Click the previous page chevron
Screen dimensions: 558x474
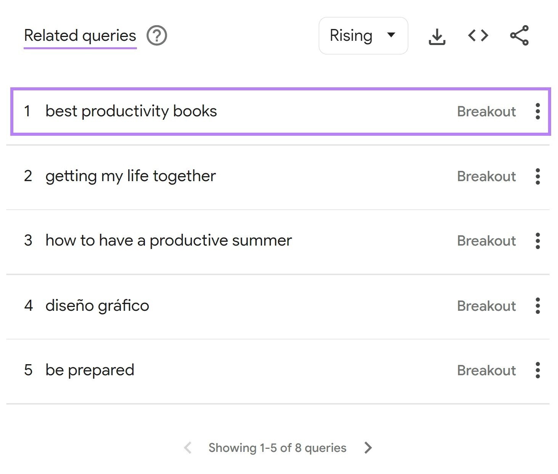(x=187, y=448)
